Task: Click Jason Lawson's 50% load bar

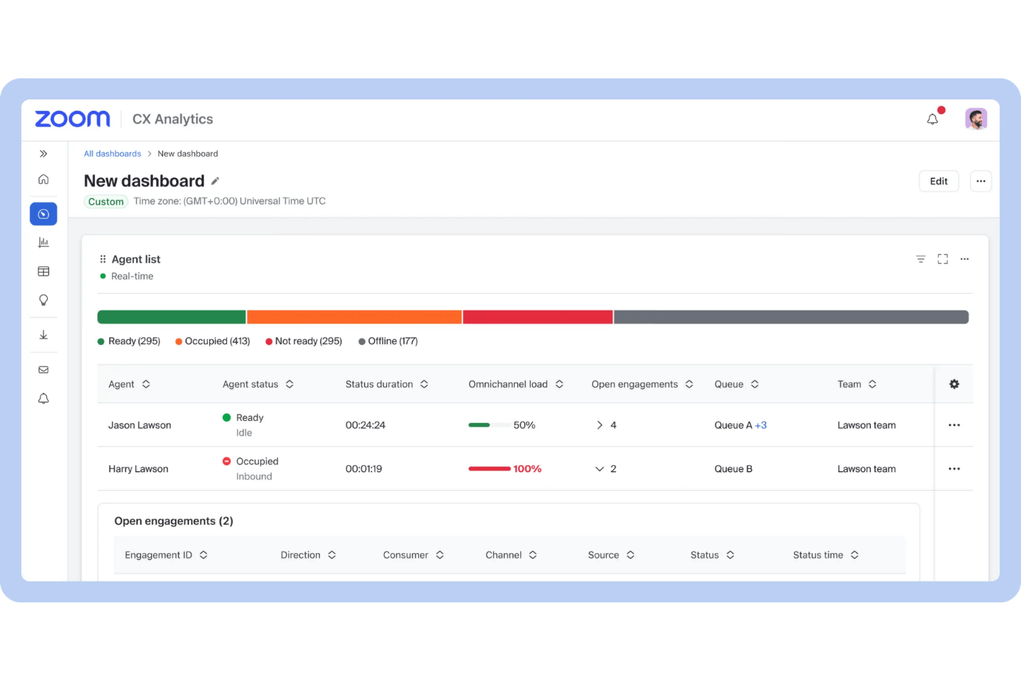Action: [x=489, y=425]
